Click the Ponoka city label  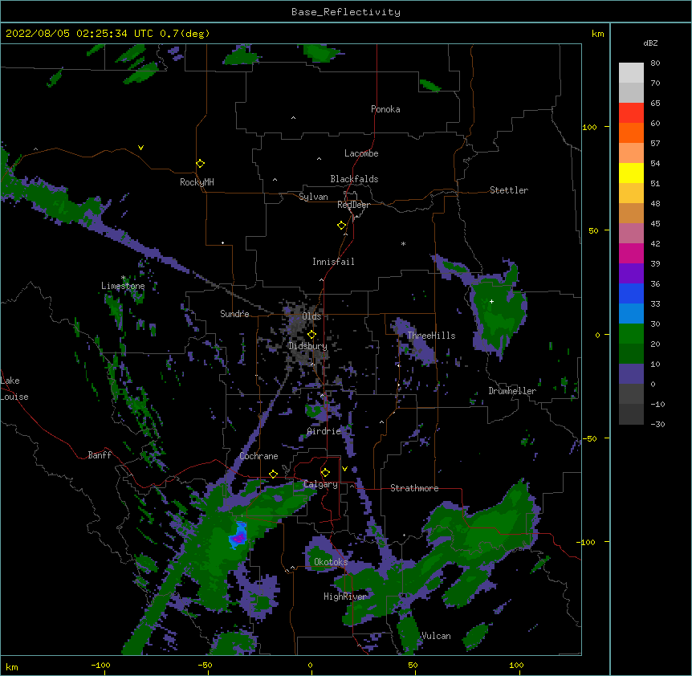pos(385,109)
